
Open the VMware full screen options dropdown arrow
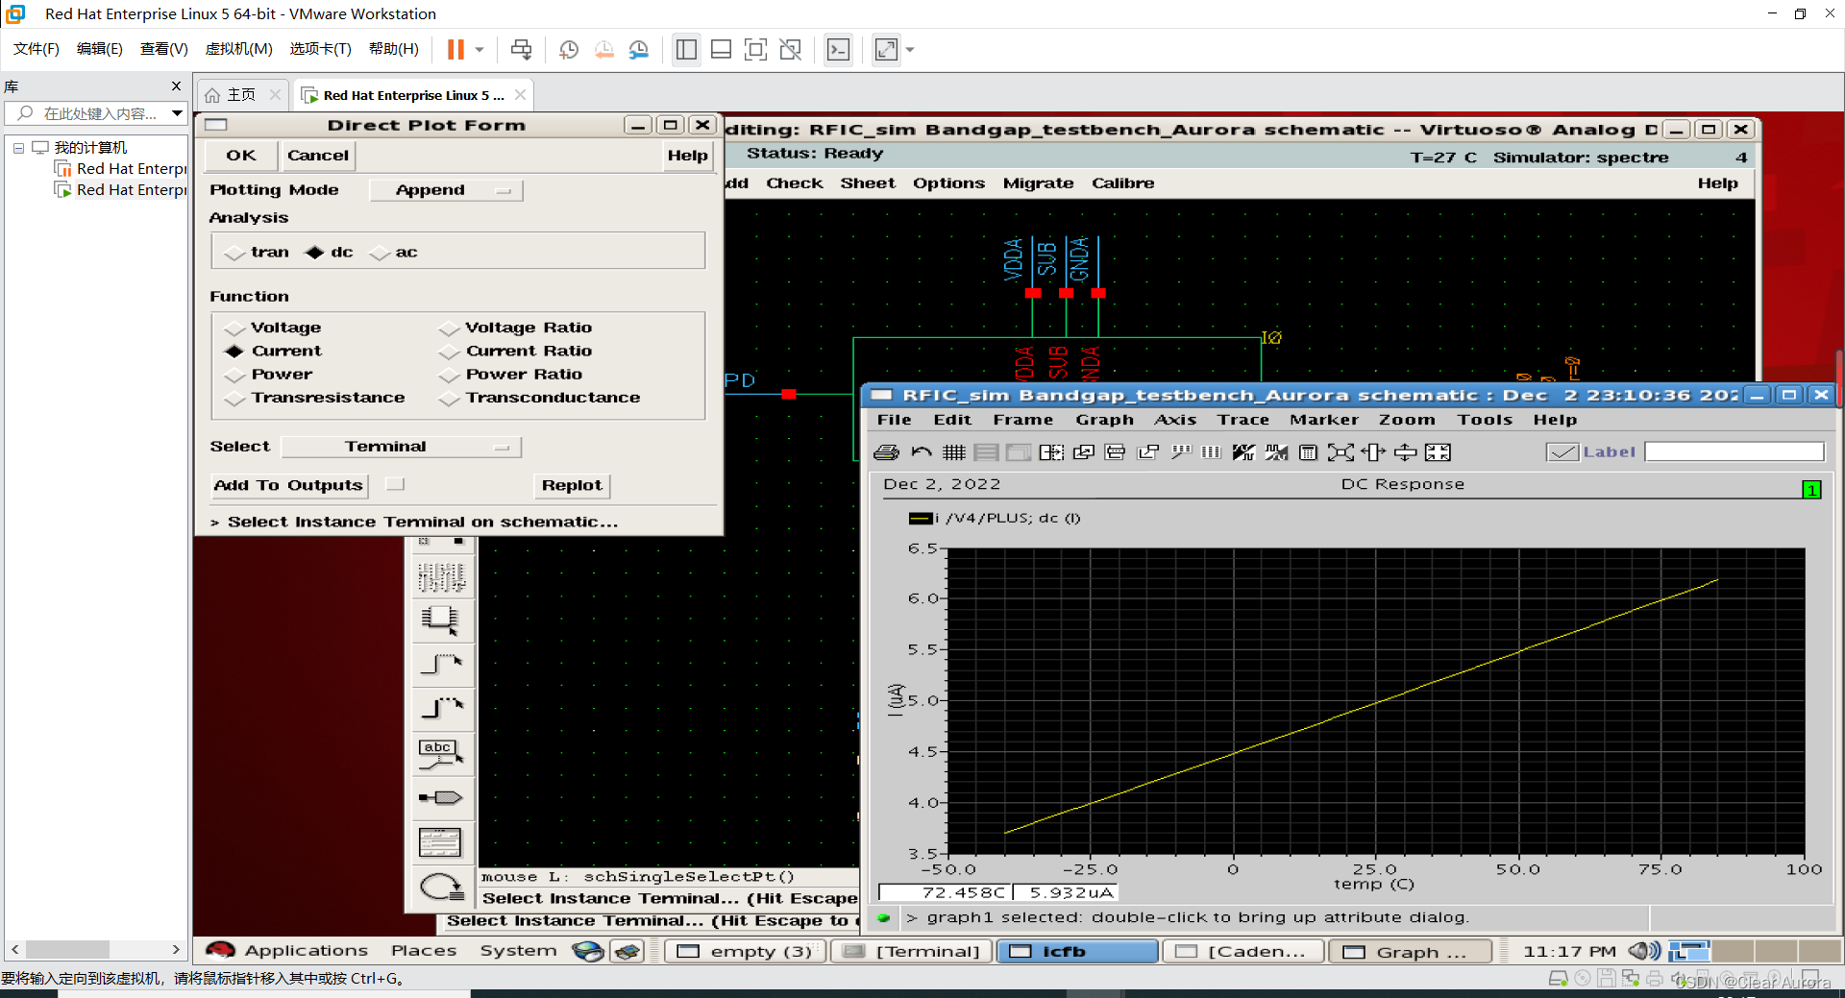[910, 50]
